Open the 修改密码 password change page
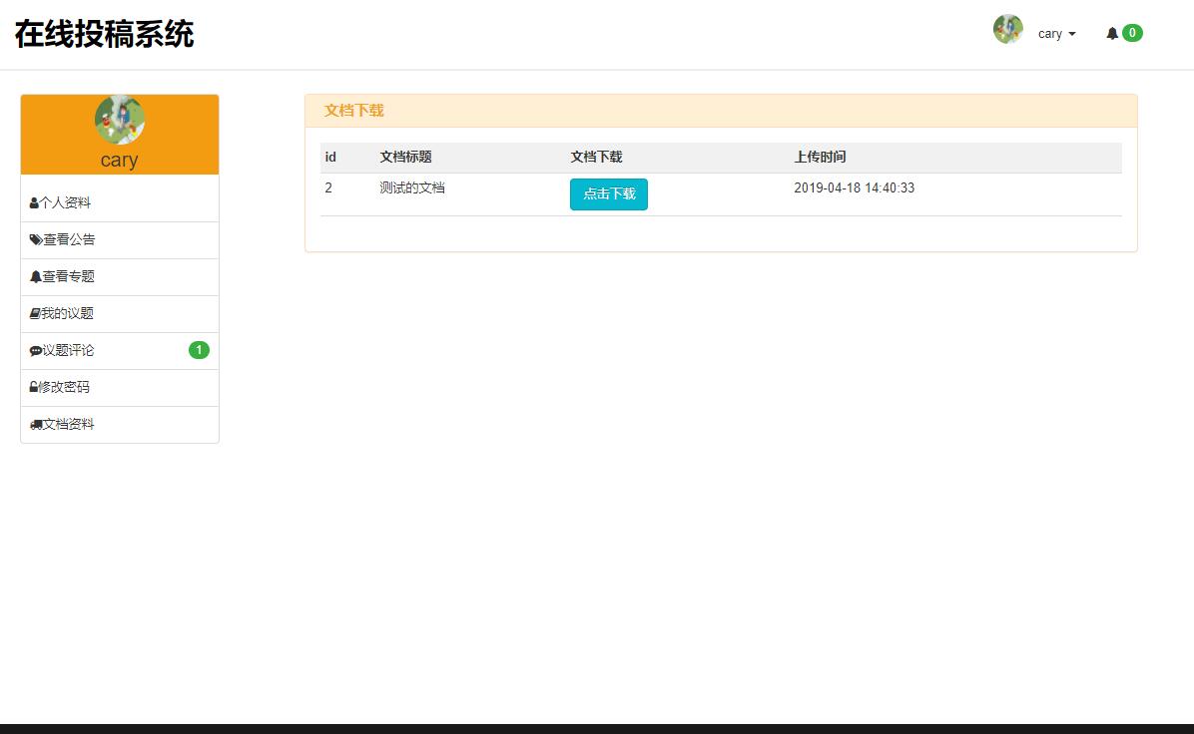The width and height of the screenshot is (1194, 734). point(69,387)
